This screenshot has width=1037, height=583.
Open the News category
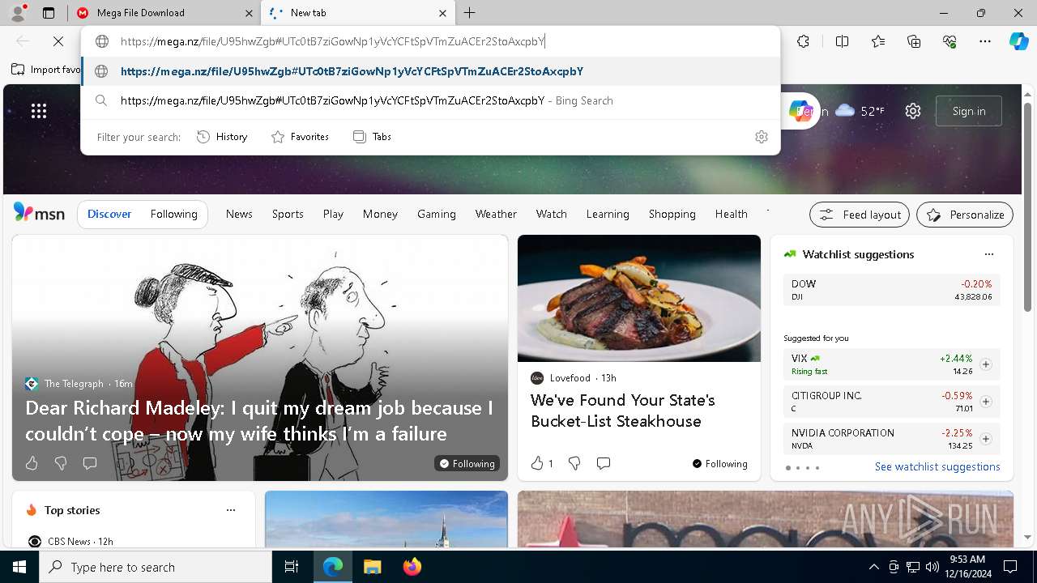[x=239, y=215]
